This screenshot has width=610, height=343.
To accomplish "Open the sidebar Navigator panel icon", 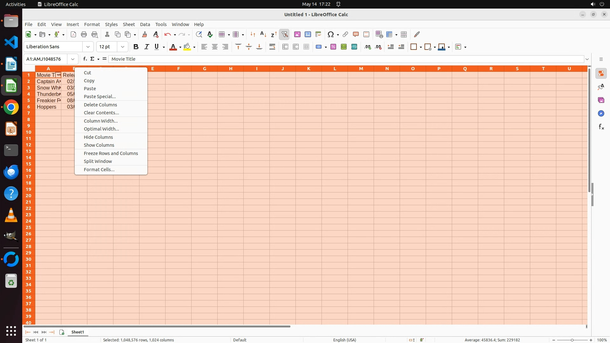I will (601, 114).
